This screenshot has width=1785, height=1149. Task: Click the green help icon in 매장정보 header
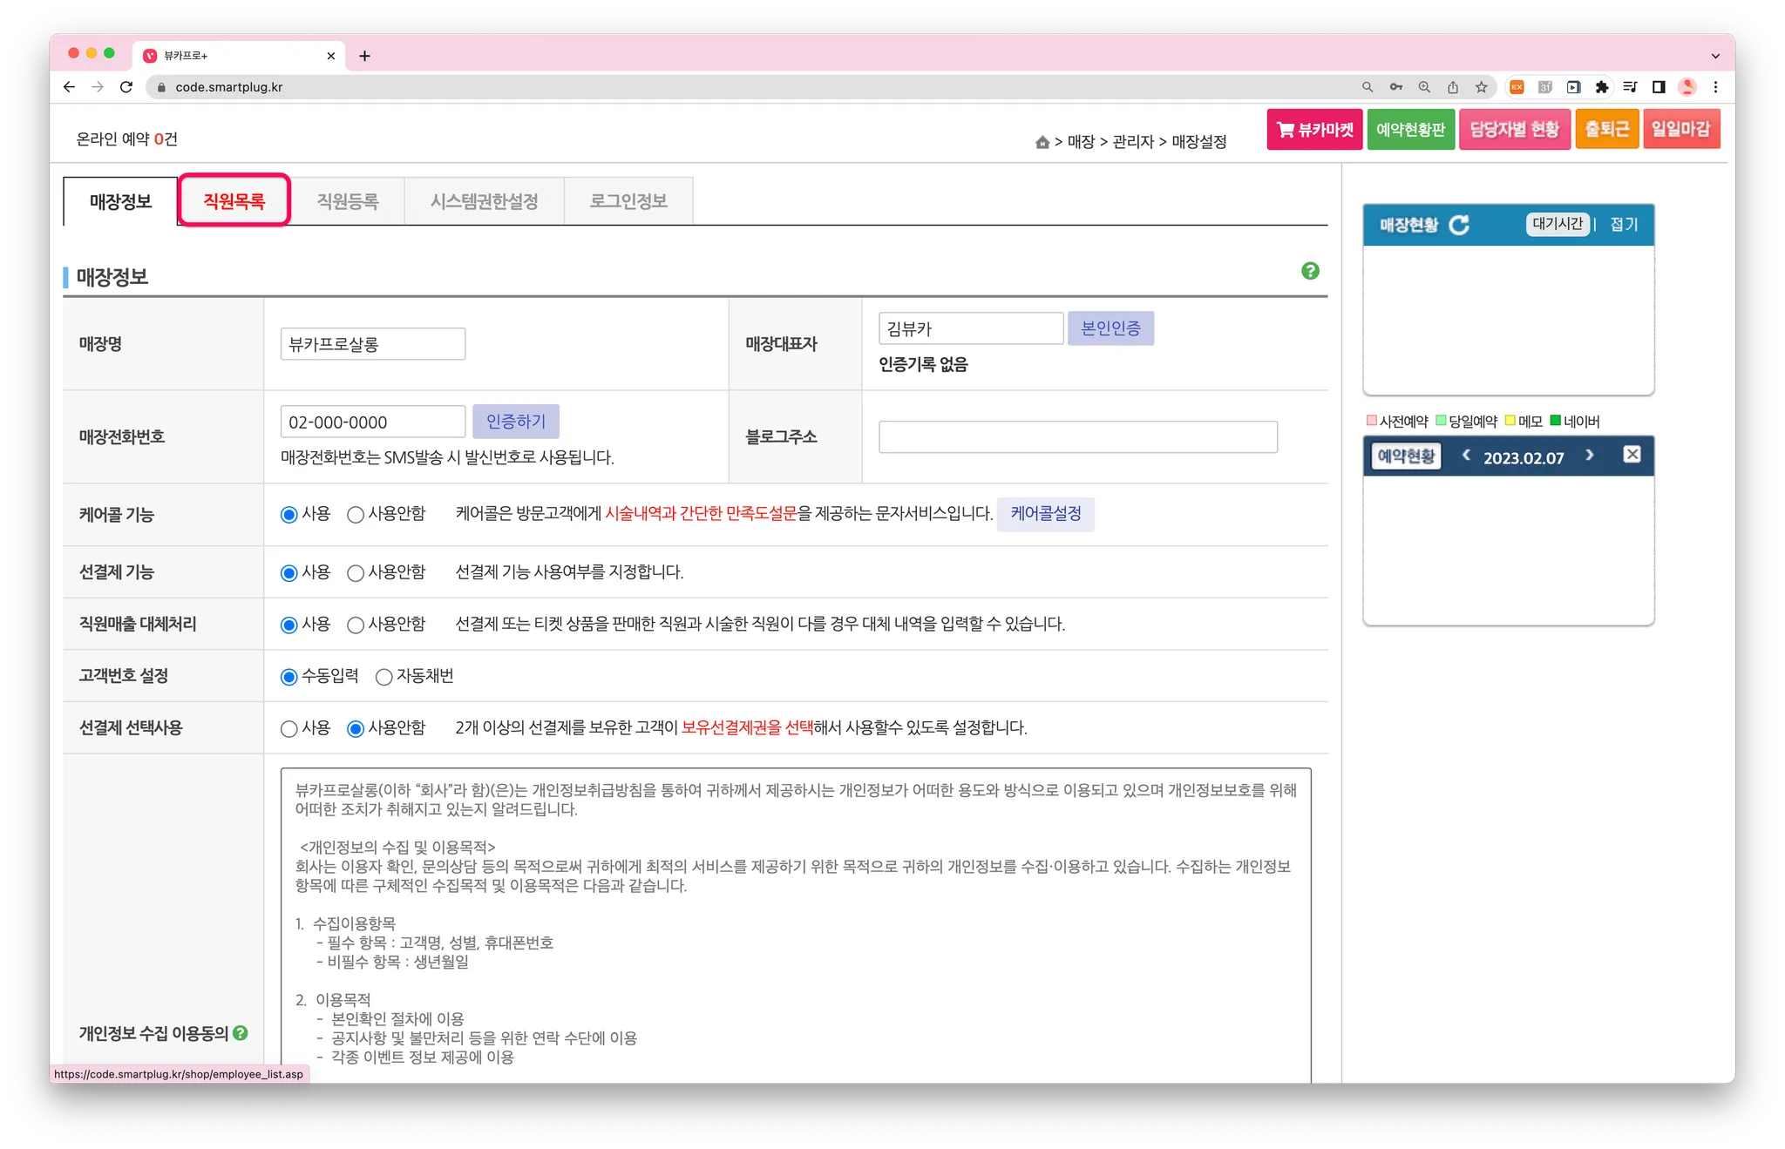(1310, 271)
